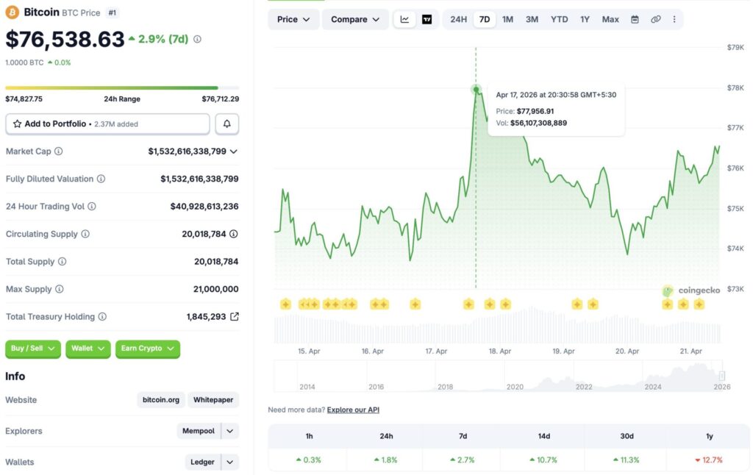Click info icon beside Circulating Supply value
Image resolution: width=753 pixels, height=475 pixels.
tap(233, 234)
